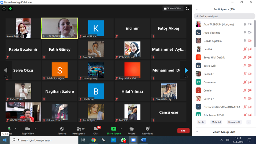
Task: Open the Security shield icon
Action: point(62,129)
